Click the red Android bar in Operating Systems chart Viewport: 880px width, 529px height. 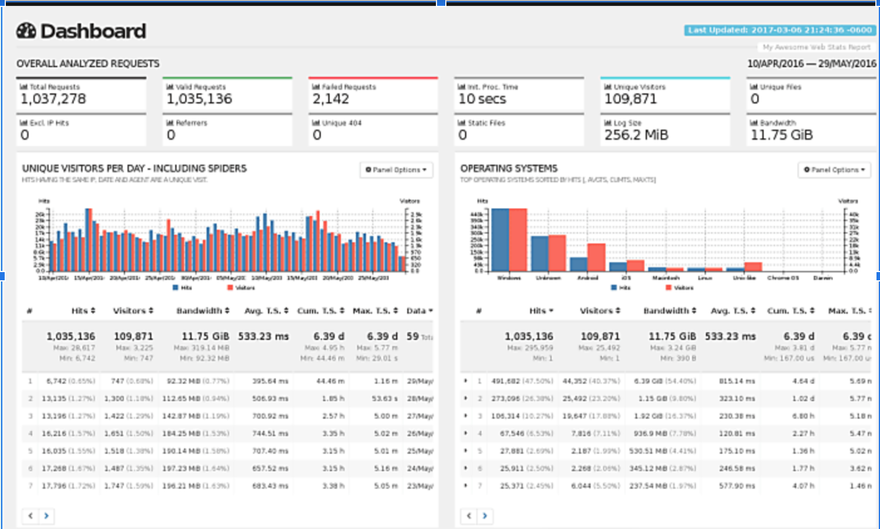point(596,257)
